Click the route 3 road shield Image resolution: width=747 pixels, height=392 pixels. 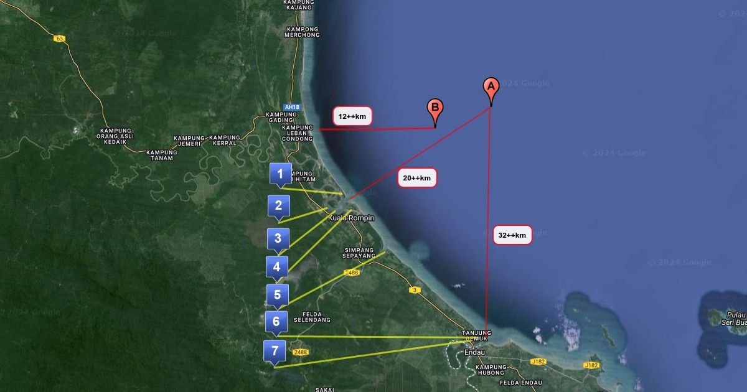click(415, 290)
